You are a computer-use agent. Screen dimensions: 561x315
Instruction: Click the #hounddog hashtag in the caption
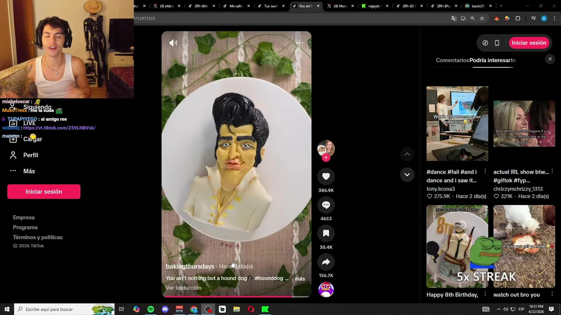pos(269,278)
